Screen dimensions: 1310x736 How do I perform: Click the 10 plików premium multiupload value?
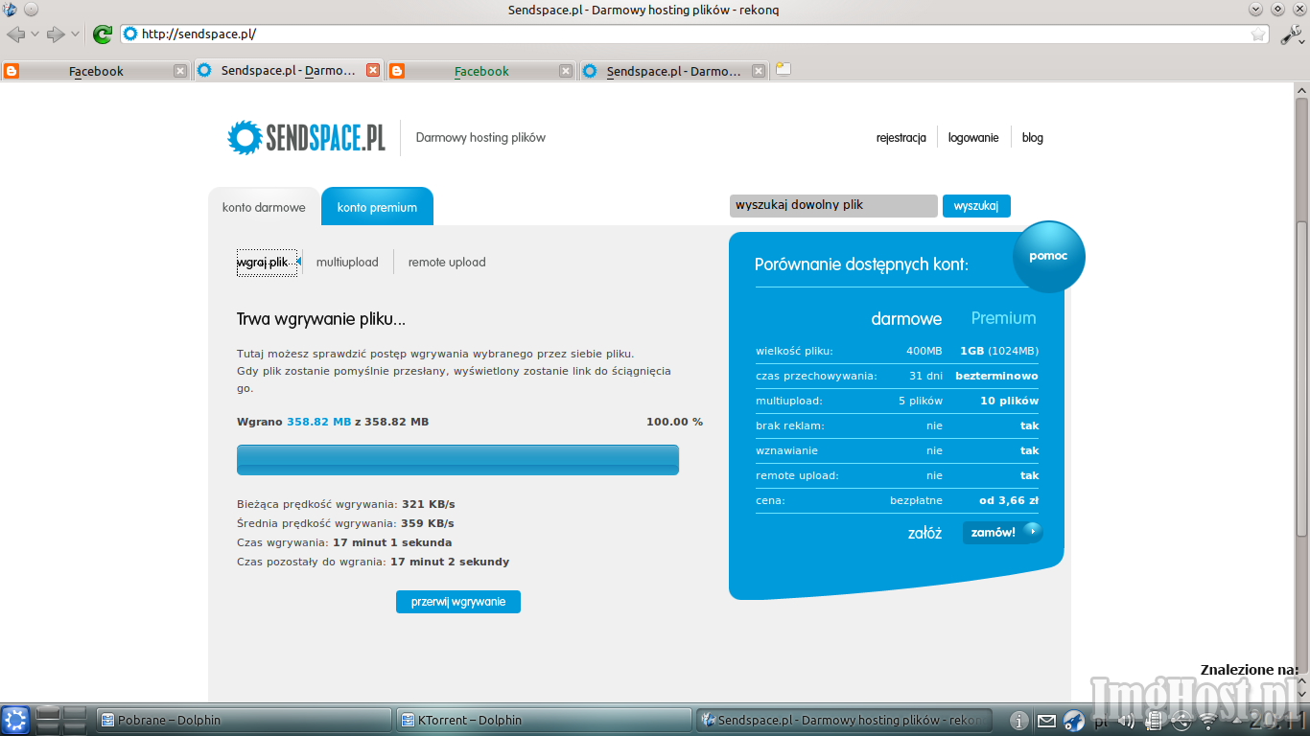[1009, 401]
